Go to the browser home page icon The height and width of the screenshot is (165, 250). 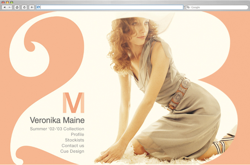click(x=17, y=7)
